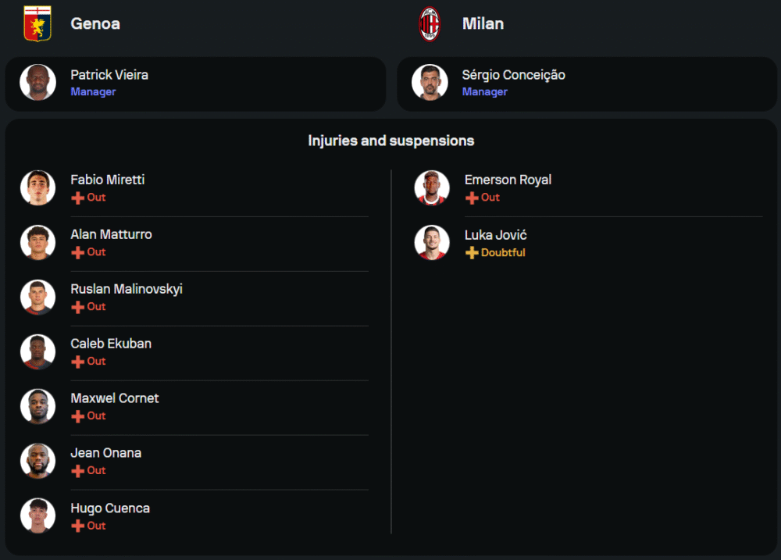781x560 pixels.
Task: Click Sérgio Conceição's manager photo
Action: (x=430, y=83)
